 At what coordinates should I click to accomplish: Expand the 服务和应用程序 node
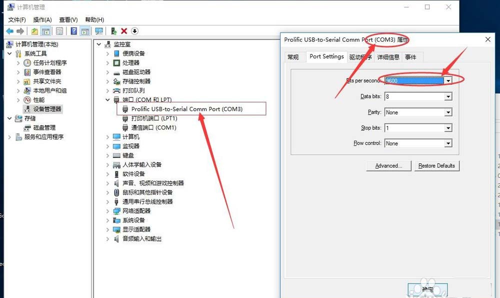pos(9,137)
